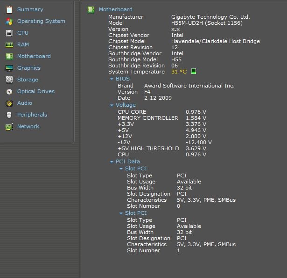
Task: Open the Motherboard section in sidebar
Action: pos(34,56)
